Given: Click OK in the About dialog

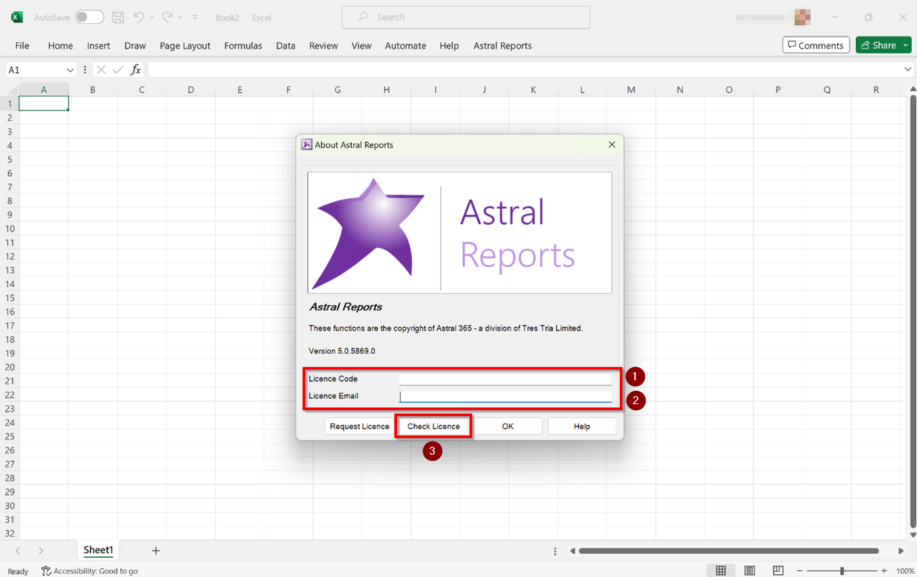Looking at the screenshot, I should pyautogui.click(x=508, y=427).
